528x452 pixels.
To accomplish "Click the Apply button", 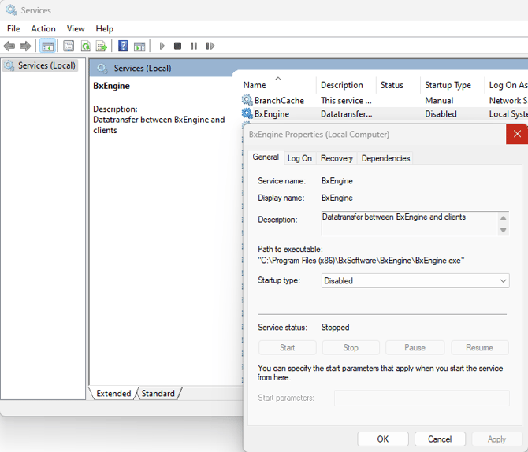I will pos(496,439).
